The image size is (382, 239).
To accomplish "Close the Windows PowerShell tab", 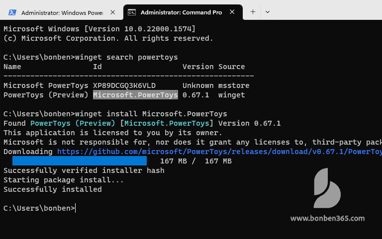I will (x=112, y=12).
